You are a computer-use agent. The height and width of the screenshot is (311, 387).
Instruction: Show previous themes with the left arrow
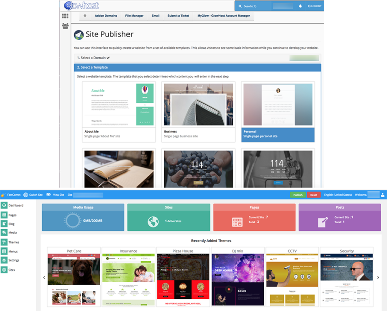tap(44, 277)
